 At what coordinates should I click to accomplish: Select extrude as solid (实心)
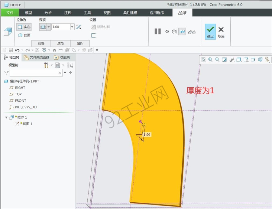coord(24,27)
